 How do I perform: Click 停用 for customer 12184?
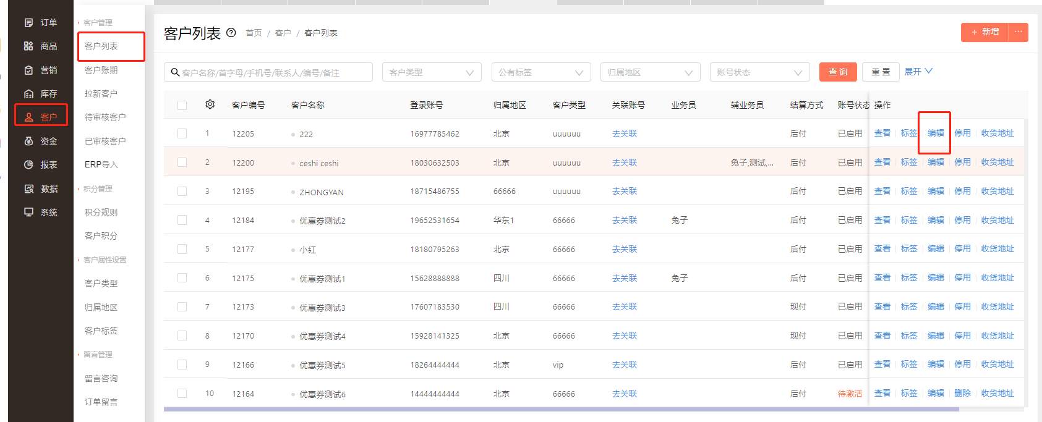[x=962, y=220]
